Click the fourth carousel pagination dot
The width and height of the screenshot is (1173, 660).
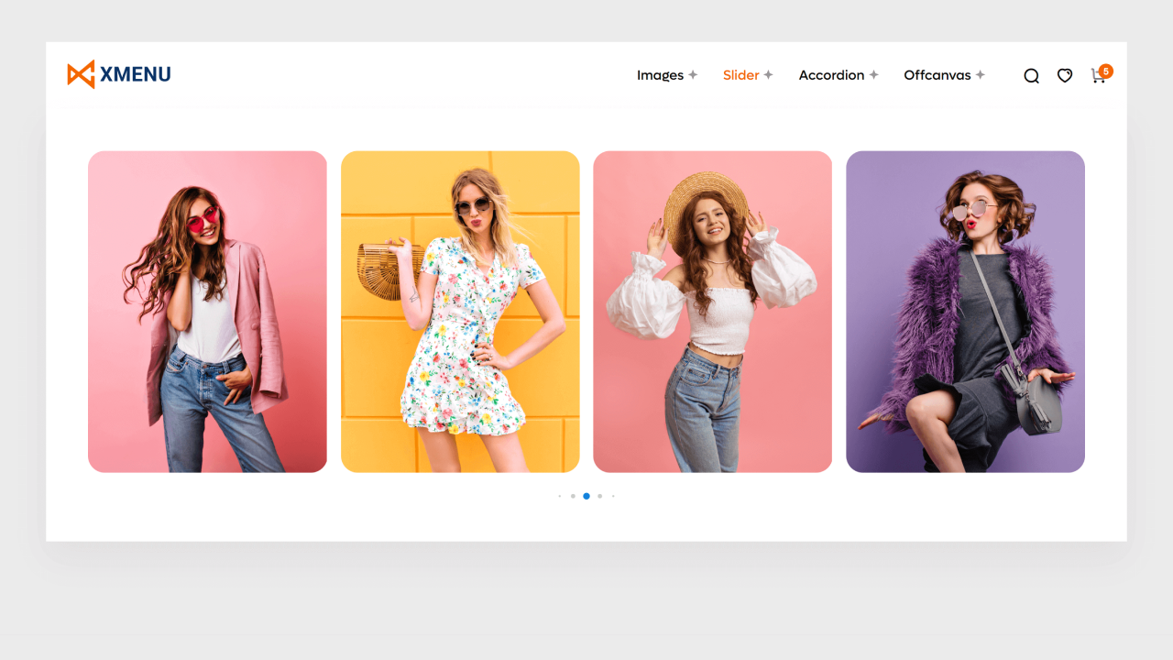coord(599,496)
